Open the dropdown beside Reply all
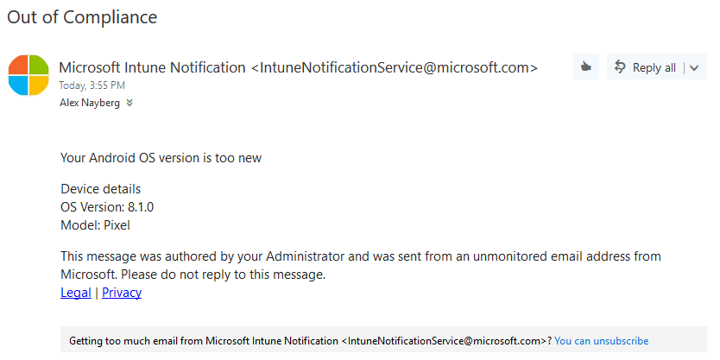The width and height of the screenshot is (720, 360). click(694, 68)
